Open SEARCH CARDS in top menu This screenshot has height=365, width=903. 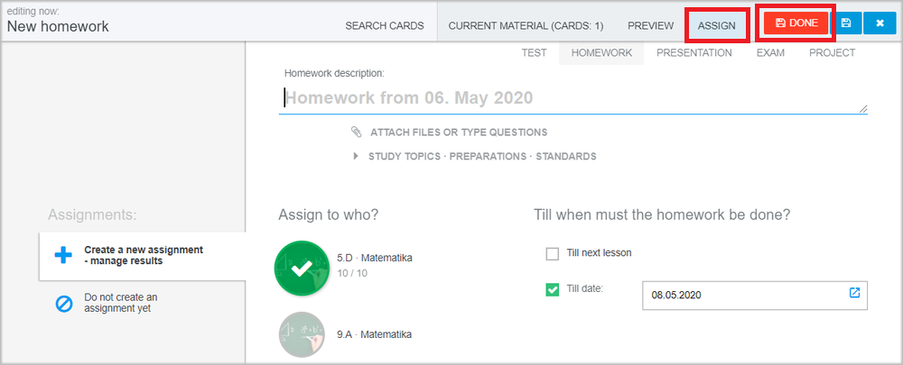pos(385,26)
